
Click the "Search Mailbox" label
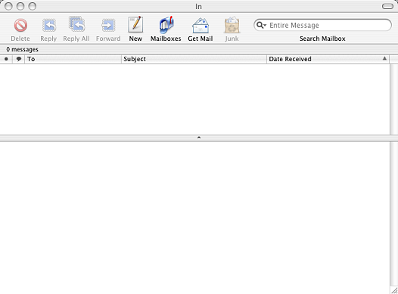(322, 39)
